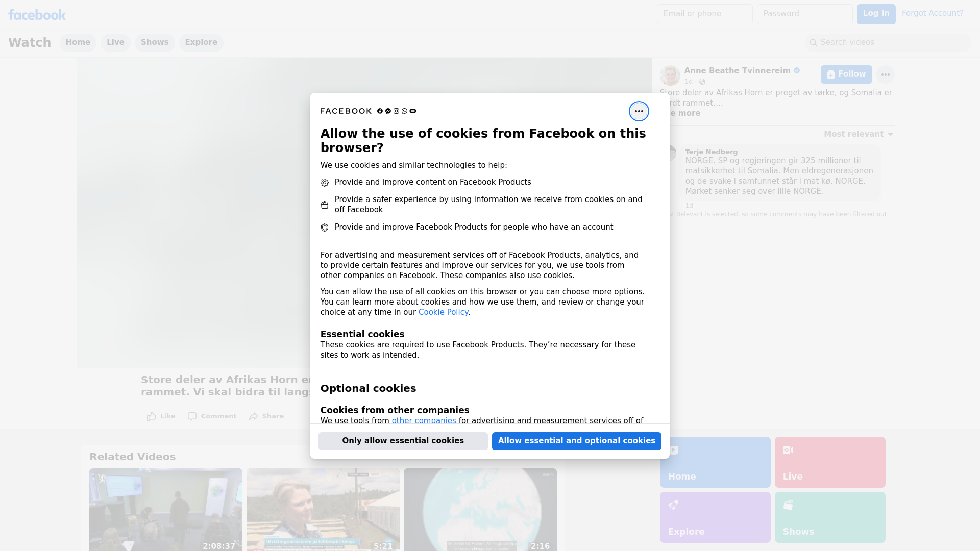Open the related video lasting 2:16
The height and width of the screenshot is (551, 980).
[x=480, y=510]
